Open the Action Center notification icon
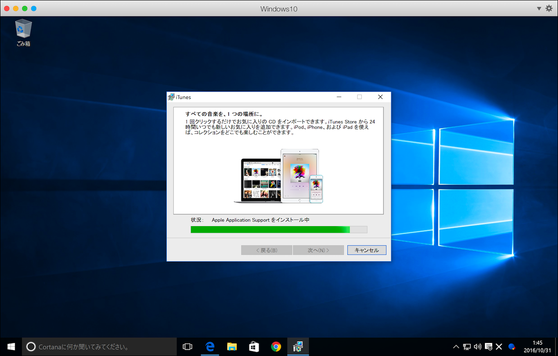558x356 pixels. (488, 347)
